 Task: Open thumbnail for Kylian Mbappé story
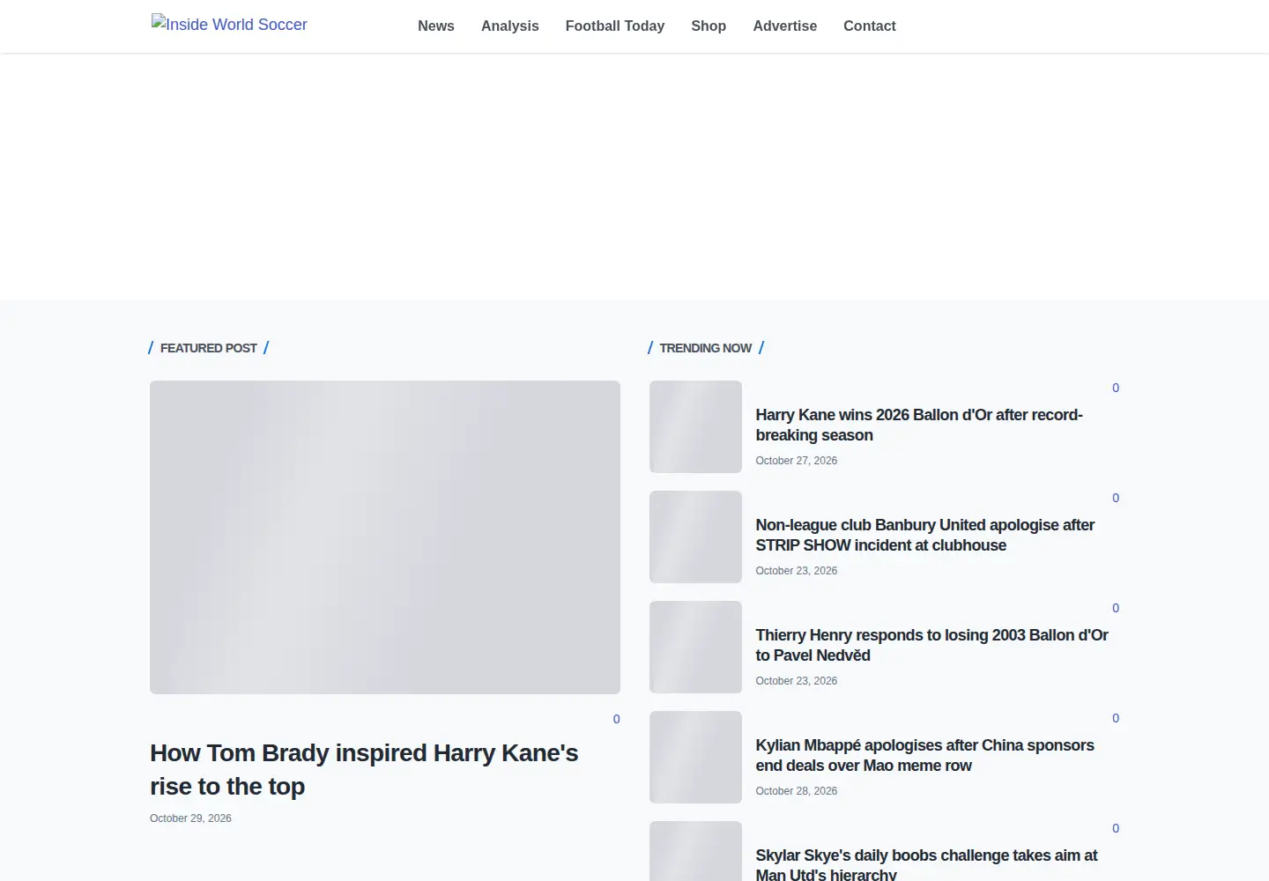pyautogui.click(x=696, y=757)
